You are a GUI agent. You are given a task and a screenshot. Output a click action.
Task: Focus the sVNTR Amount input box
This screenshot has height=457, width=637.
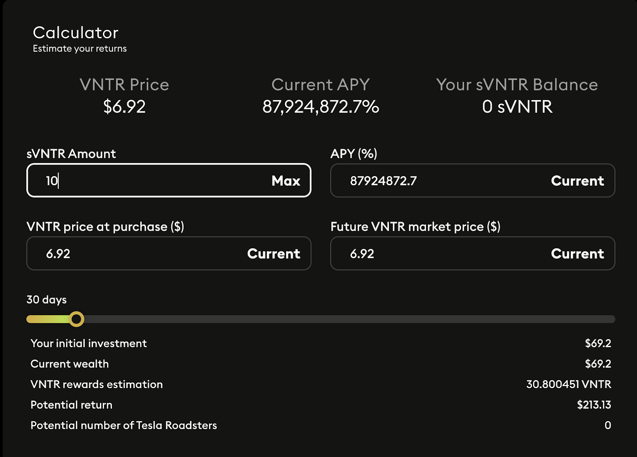[x=151, y=181]
